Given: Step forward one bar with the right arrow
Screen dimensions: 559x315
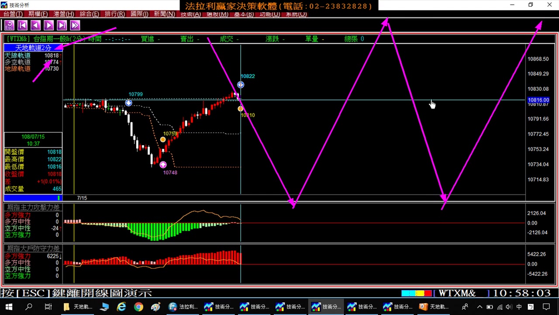Looking at the screenshot, I should click(x=49, y=25).
